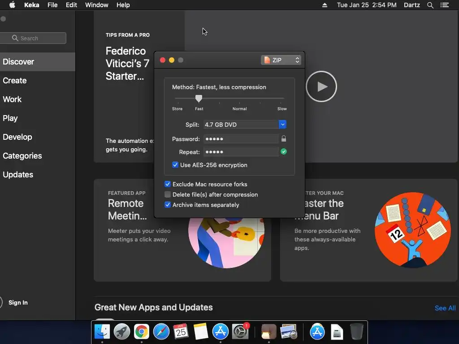
Task: Click the Repeat password field
Action: 241,152
